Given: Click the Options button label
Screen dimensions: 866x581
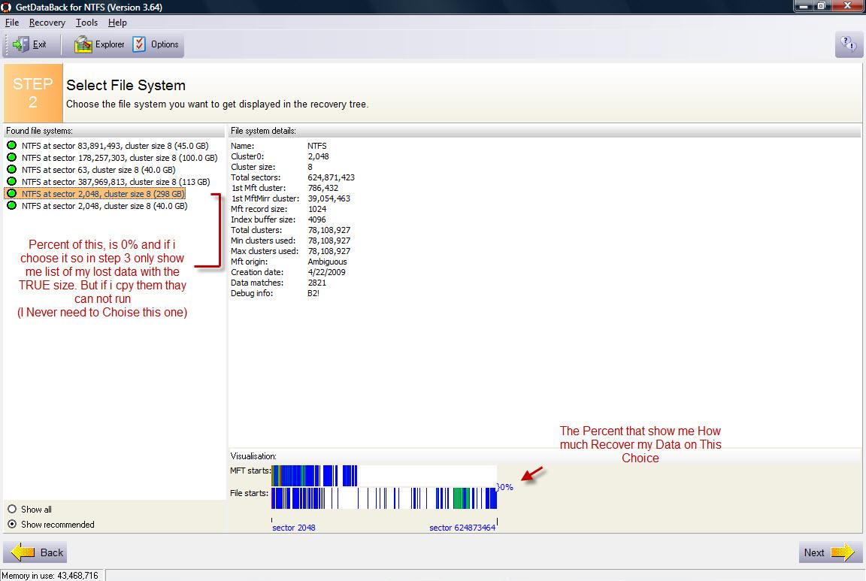Looking at the screenshot, I should tap(165, 44).
